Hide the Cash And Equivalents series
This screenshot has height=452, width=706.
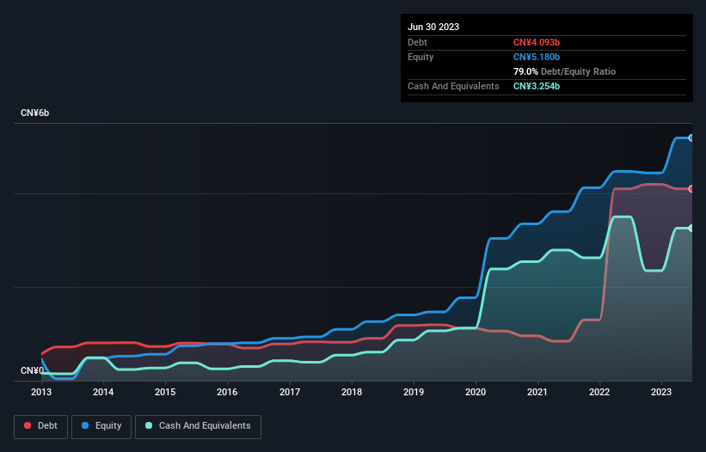point(198,425)
